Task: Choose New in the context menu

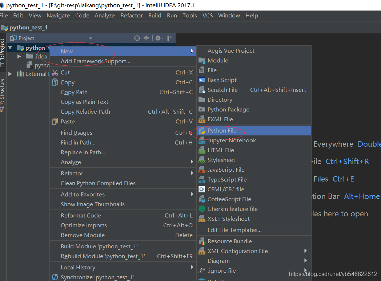Action: coord(123,52)
